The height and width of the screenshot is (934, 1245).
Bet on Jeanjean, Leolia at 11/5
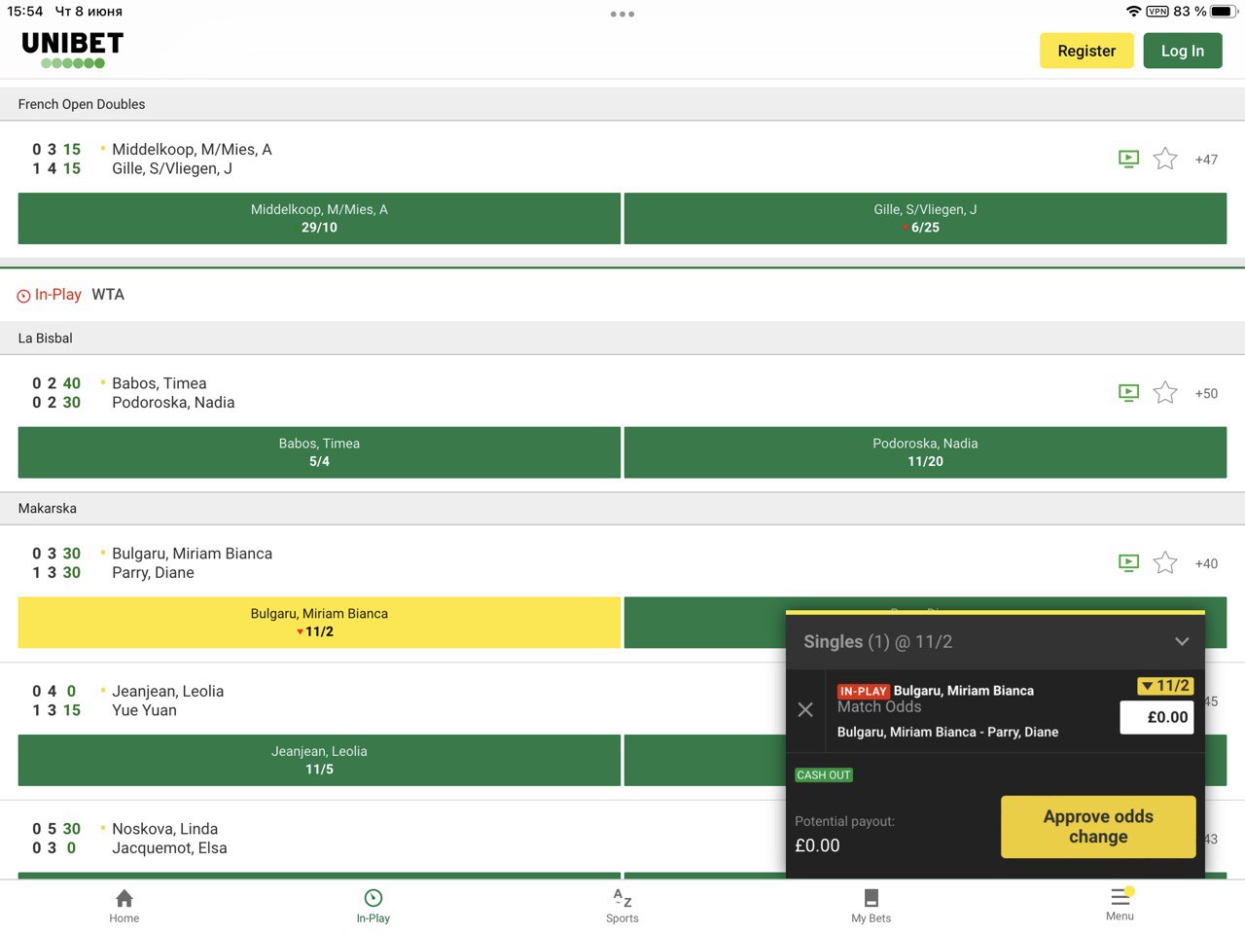click(x=319, y=760)
